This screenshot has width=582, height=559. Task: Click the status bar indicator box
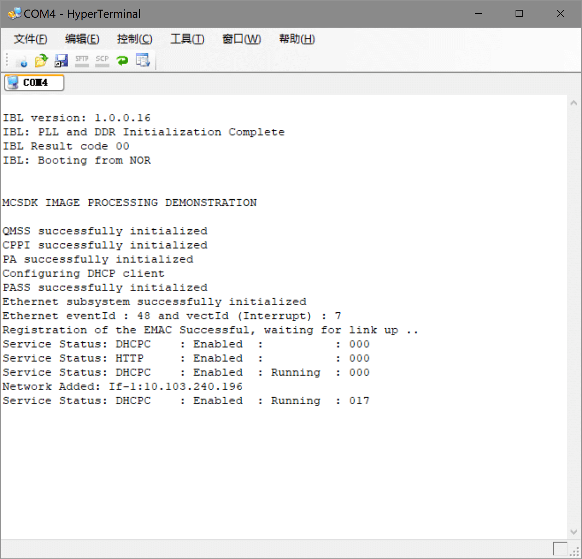[560, 549]
